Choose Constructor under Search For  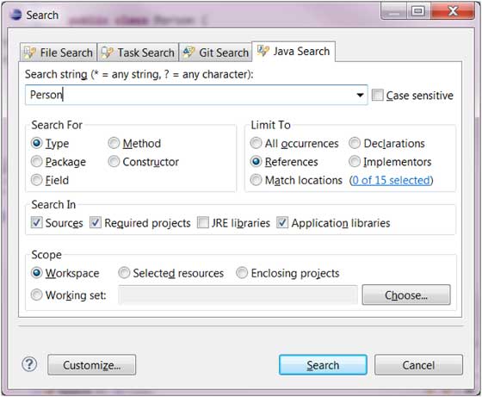pos(114,161)
